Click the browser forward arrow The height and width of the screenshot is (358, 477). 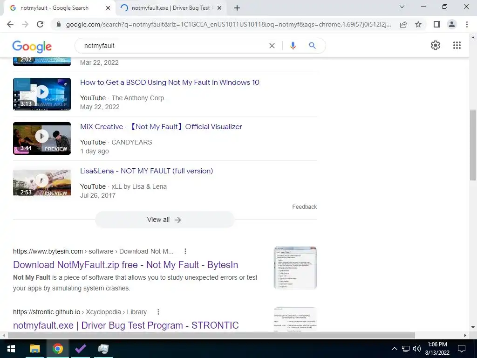(25, 24)
